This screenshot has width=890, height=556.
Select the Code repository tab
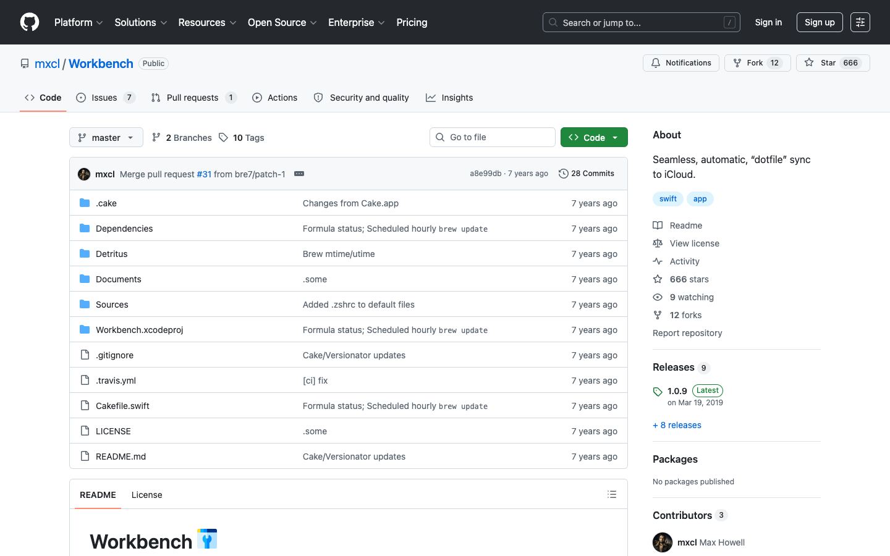pyautogui.click(x=43, y=98)
